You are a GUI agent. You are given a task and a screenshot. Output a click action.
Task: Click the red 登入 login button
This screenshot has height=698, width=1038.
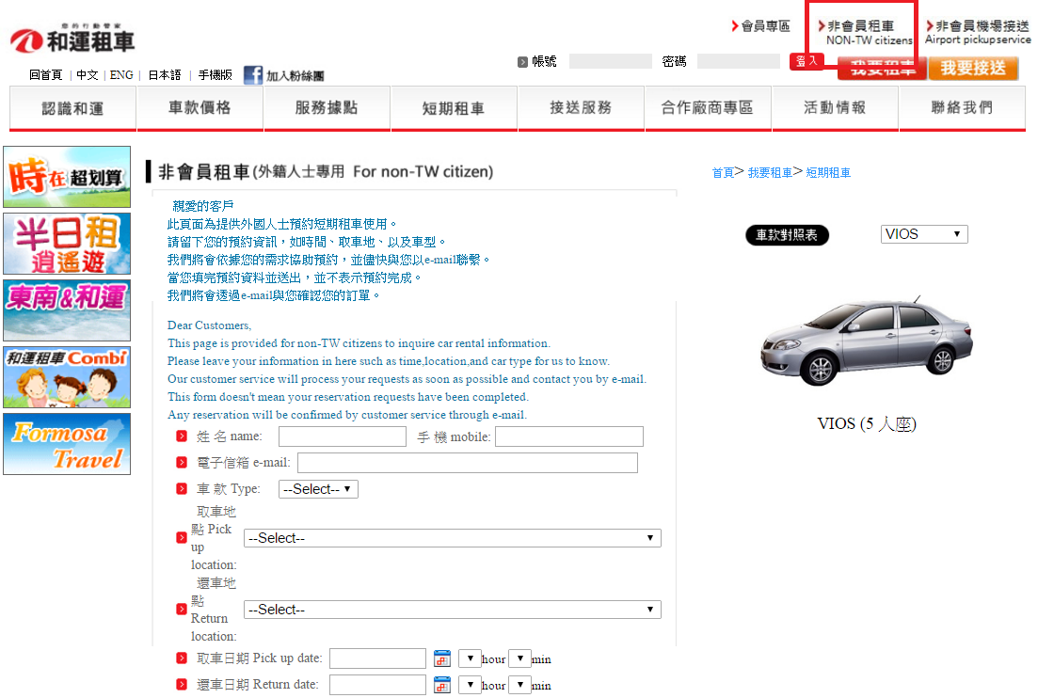(806, 61)
